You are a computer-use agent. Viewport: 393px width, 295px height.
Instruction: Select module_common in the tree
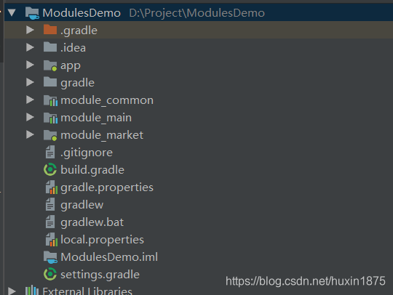coord(107,100)
